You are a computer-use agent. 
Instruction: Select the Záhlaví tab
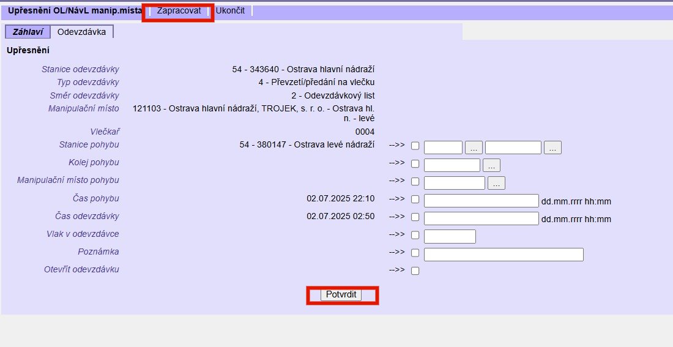pos(27,32)
